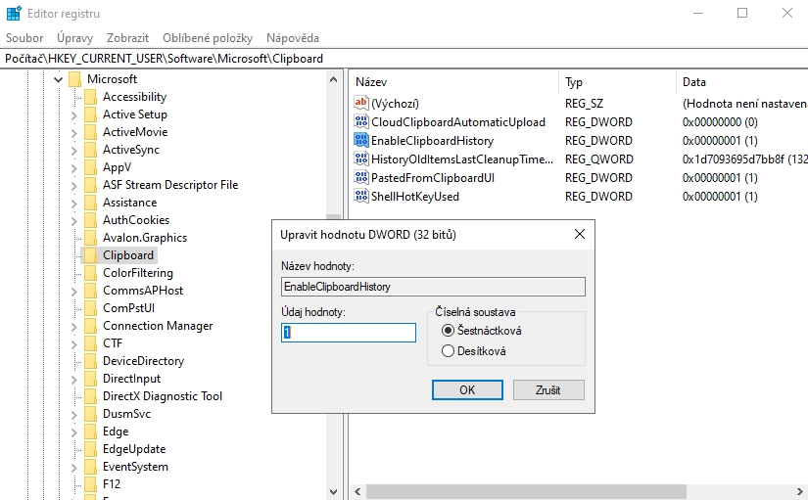808x500 pixels.
Task: Expand the AppV key
Action: [x=73, y=168]
